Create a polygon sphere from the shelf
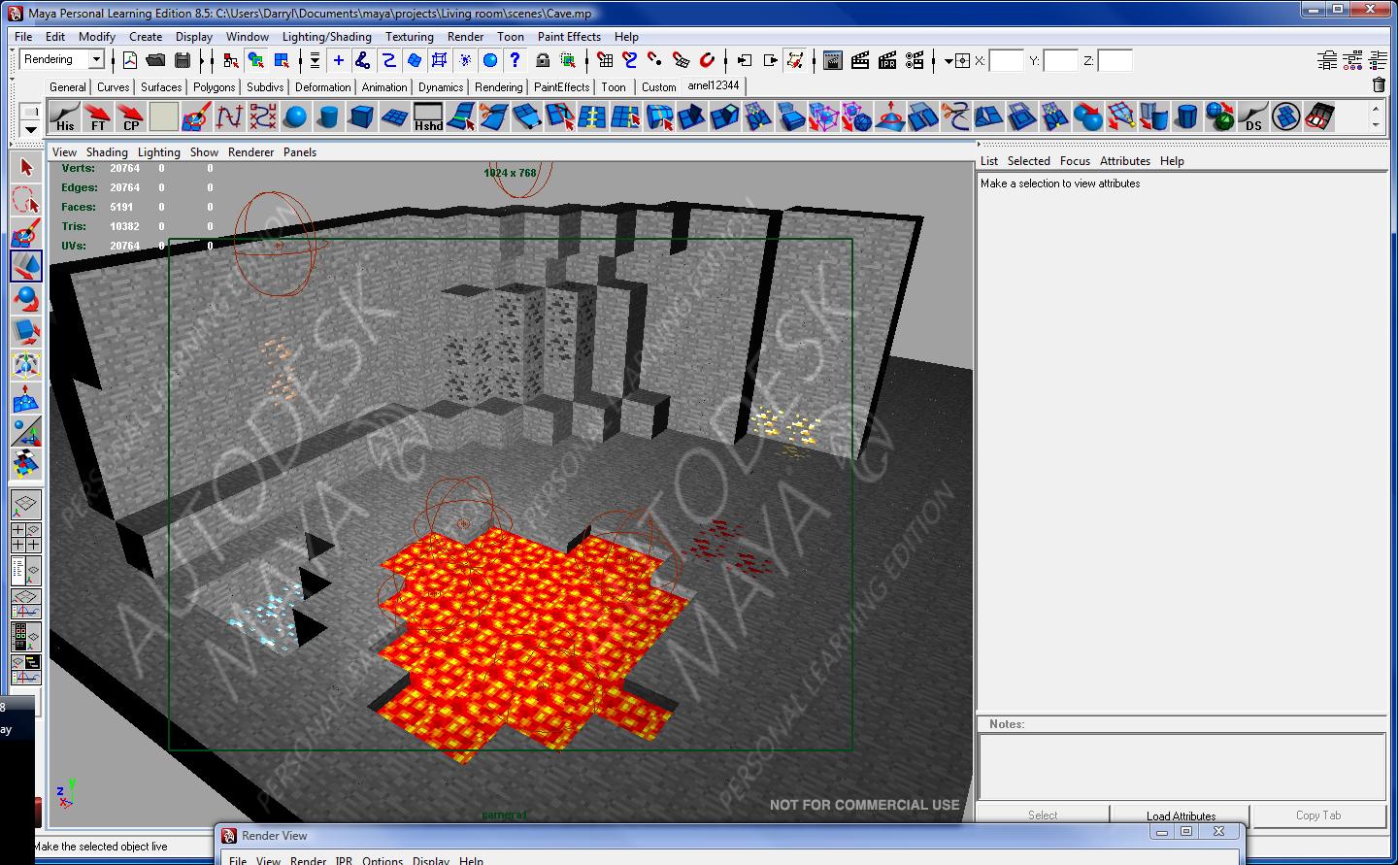The image size is (1398, 865). pyautogui.click(x=296, y=117)
